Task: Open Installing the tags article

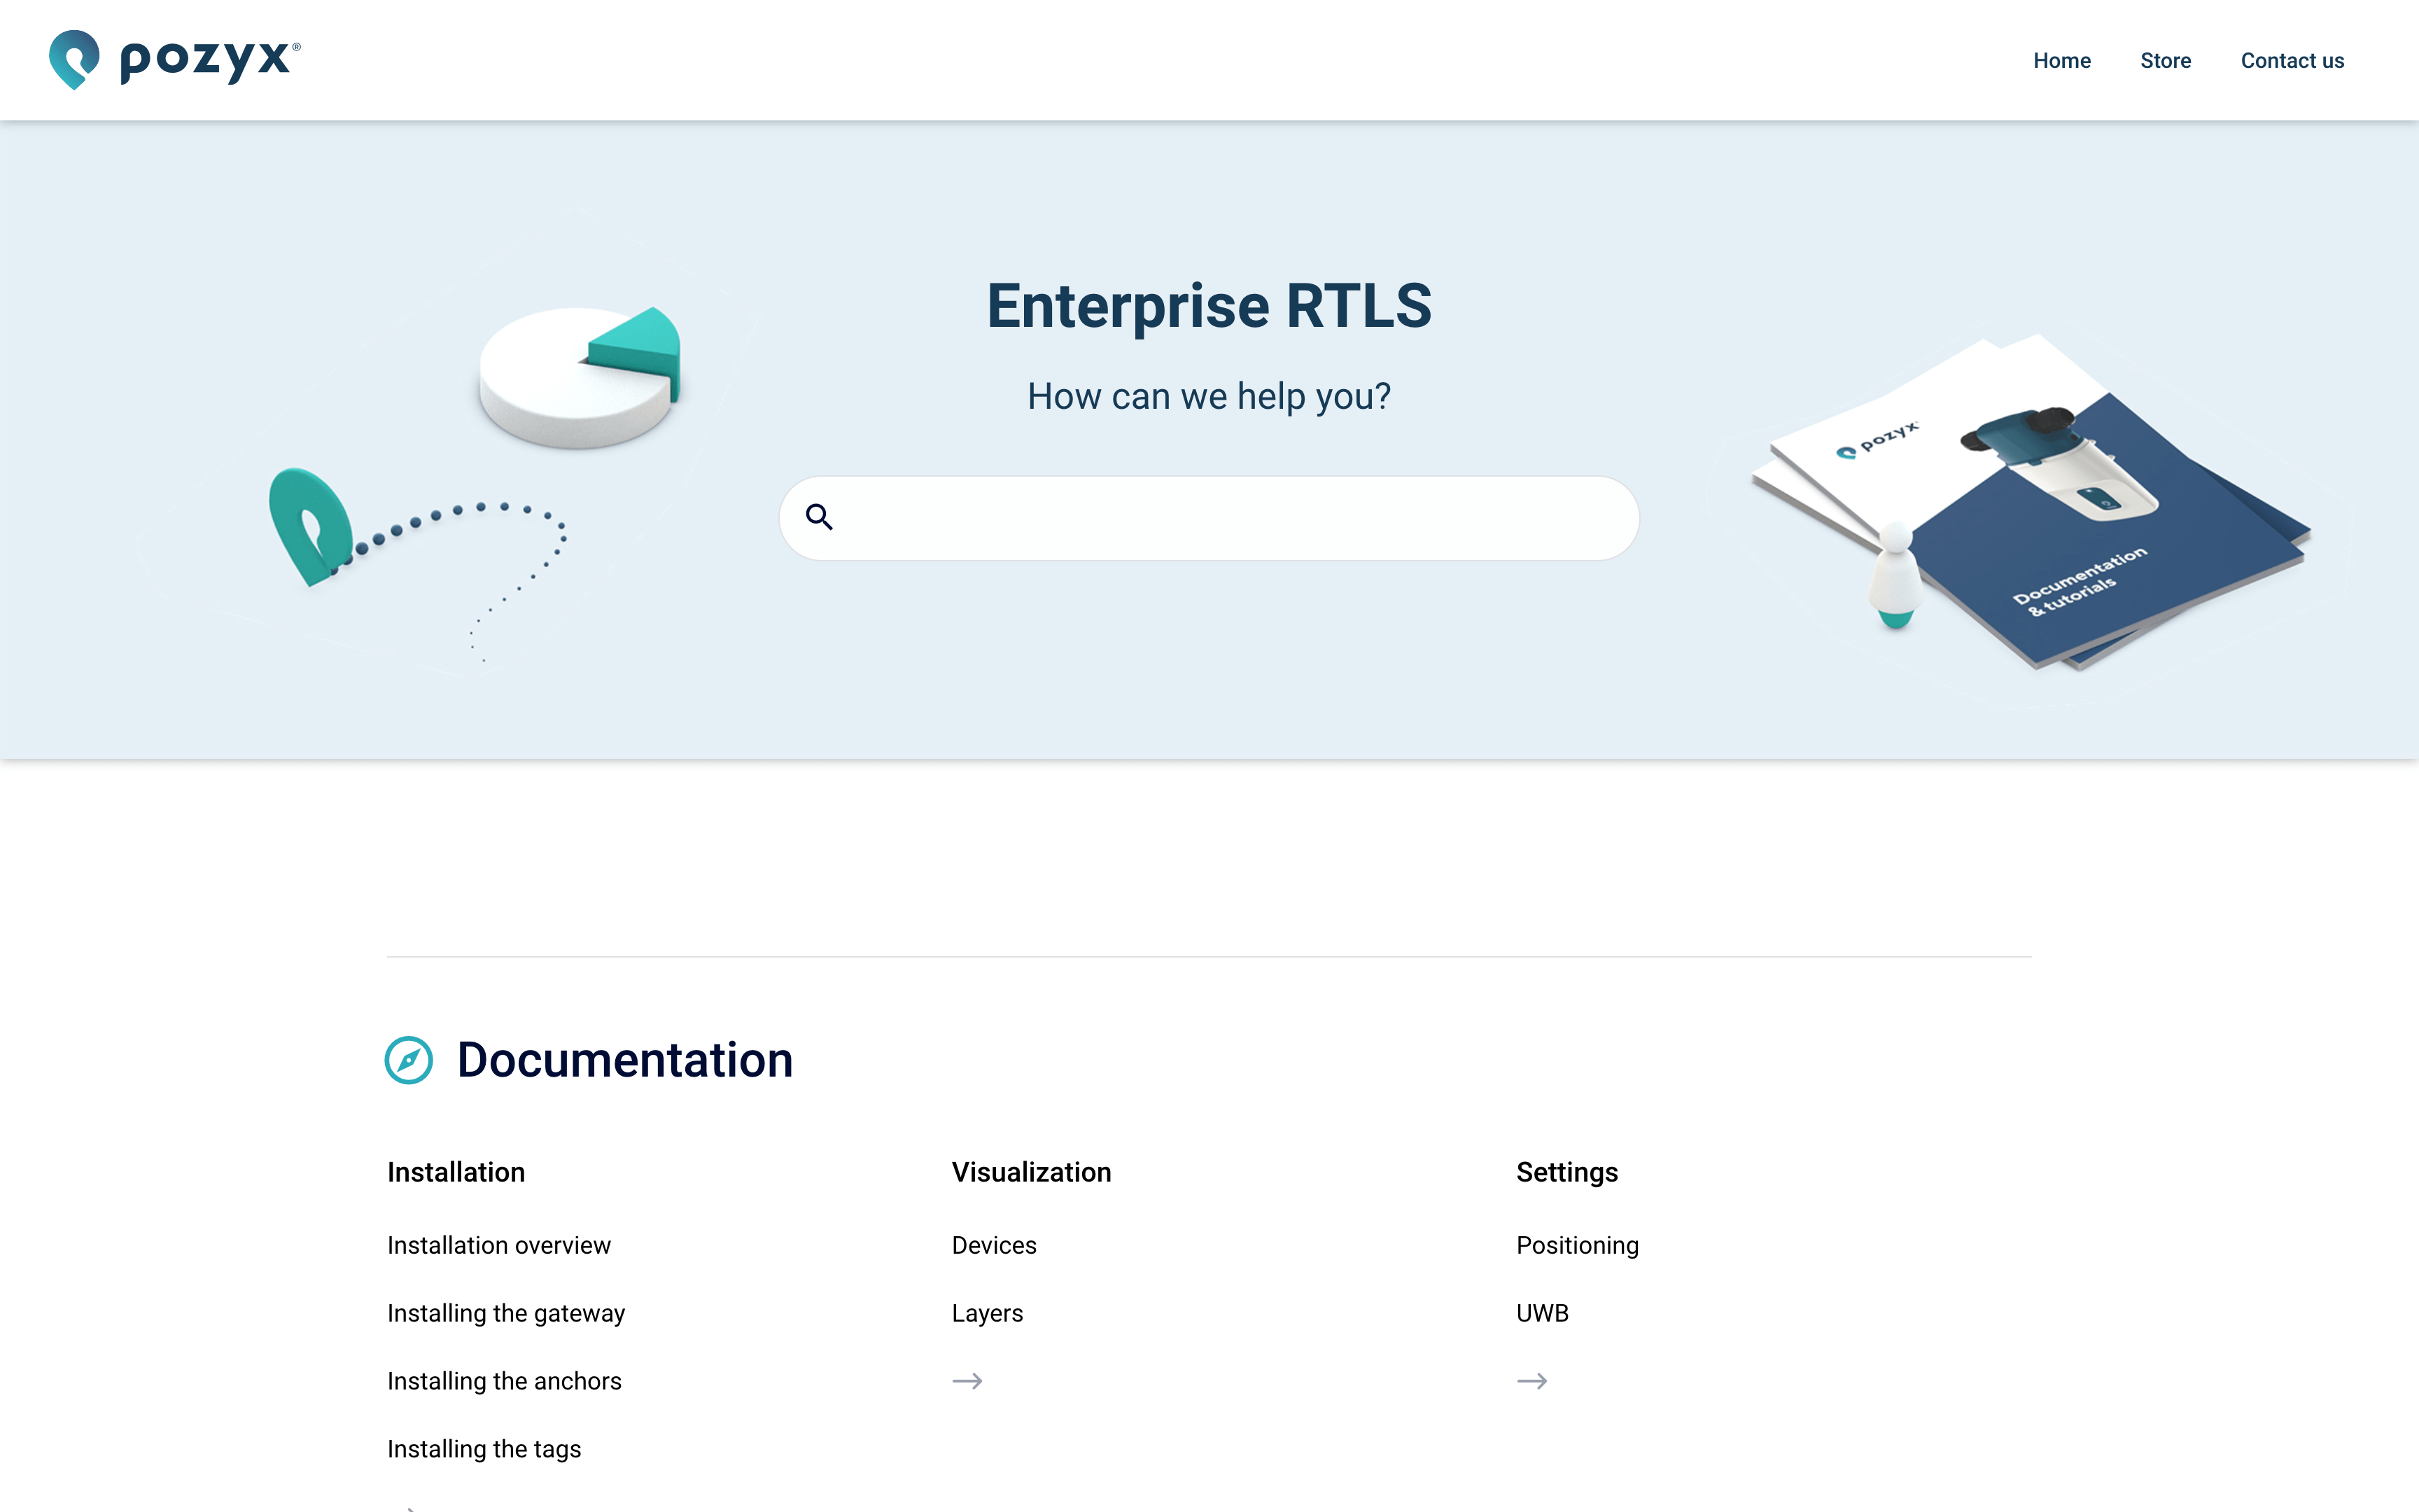Action: coord(484,1449)
